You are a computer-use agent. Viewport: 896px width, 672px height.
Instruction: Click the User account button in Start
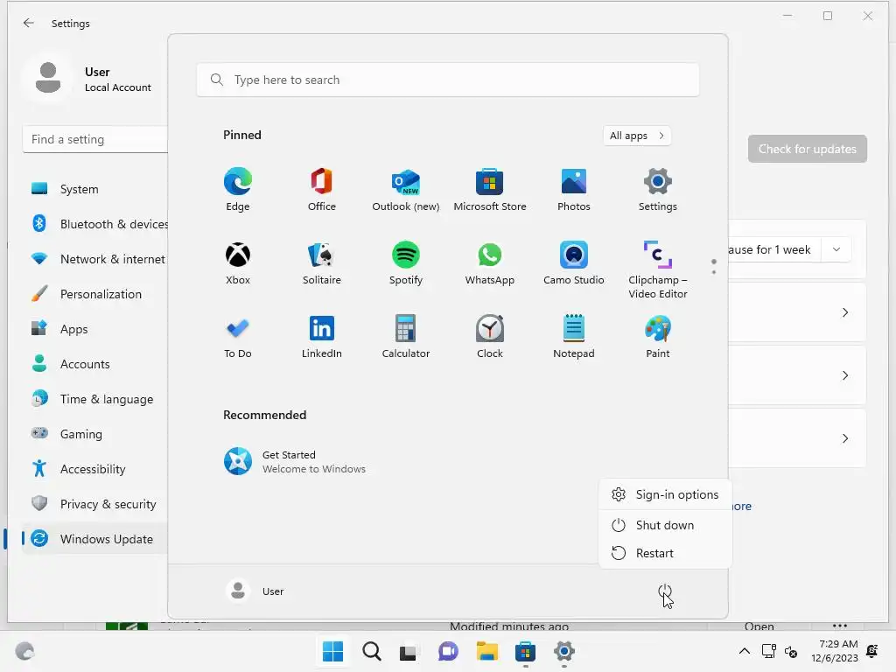(x=255, y=591)
